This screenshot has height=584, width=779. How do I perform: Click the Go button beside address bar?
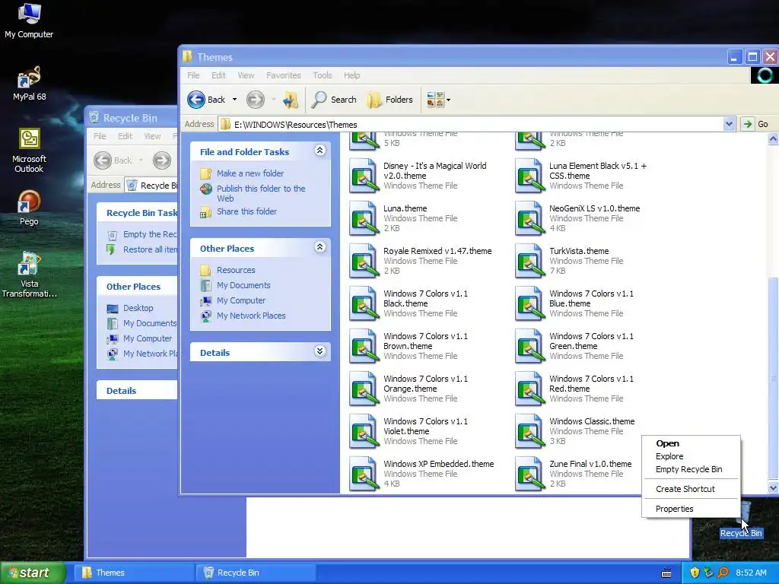click(x=757, y=124)
